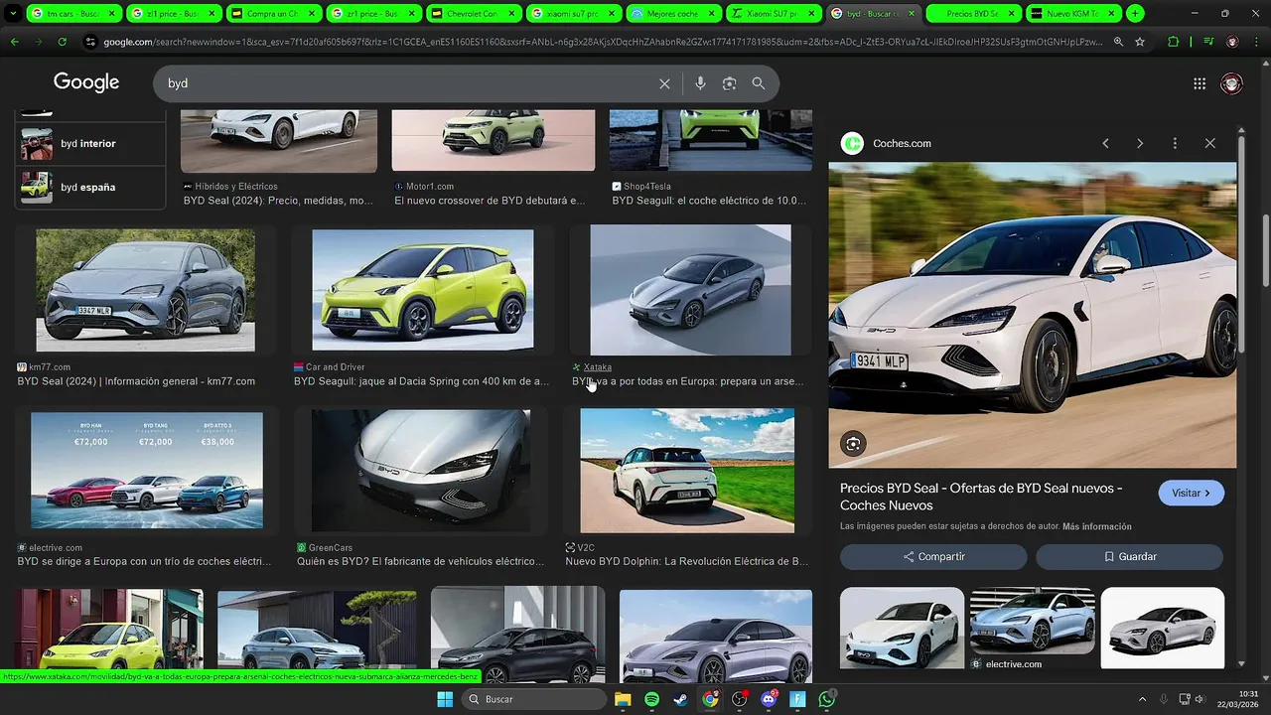1271x715 pixels.
Task: Open Coches.com source header link
Action: click(x=887, y=143)
